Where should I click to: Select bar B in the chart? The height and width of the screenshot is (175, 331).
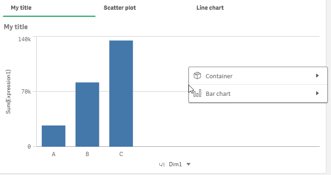pos(87,114)
